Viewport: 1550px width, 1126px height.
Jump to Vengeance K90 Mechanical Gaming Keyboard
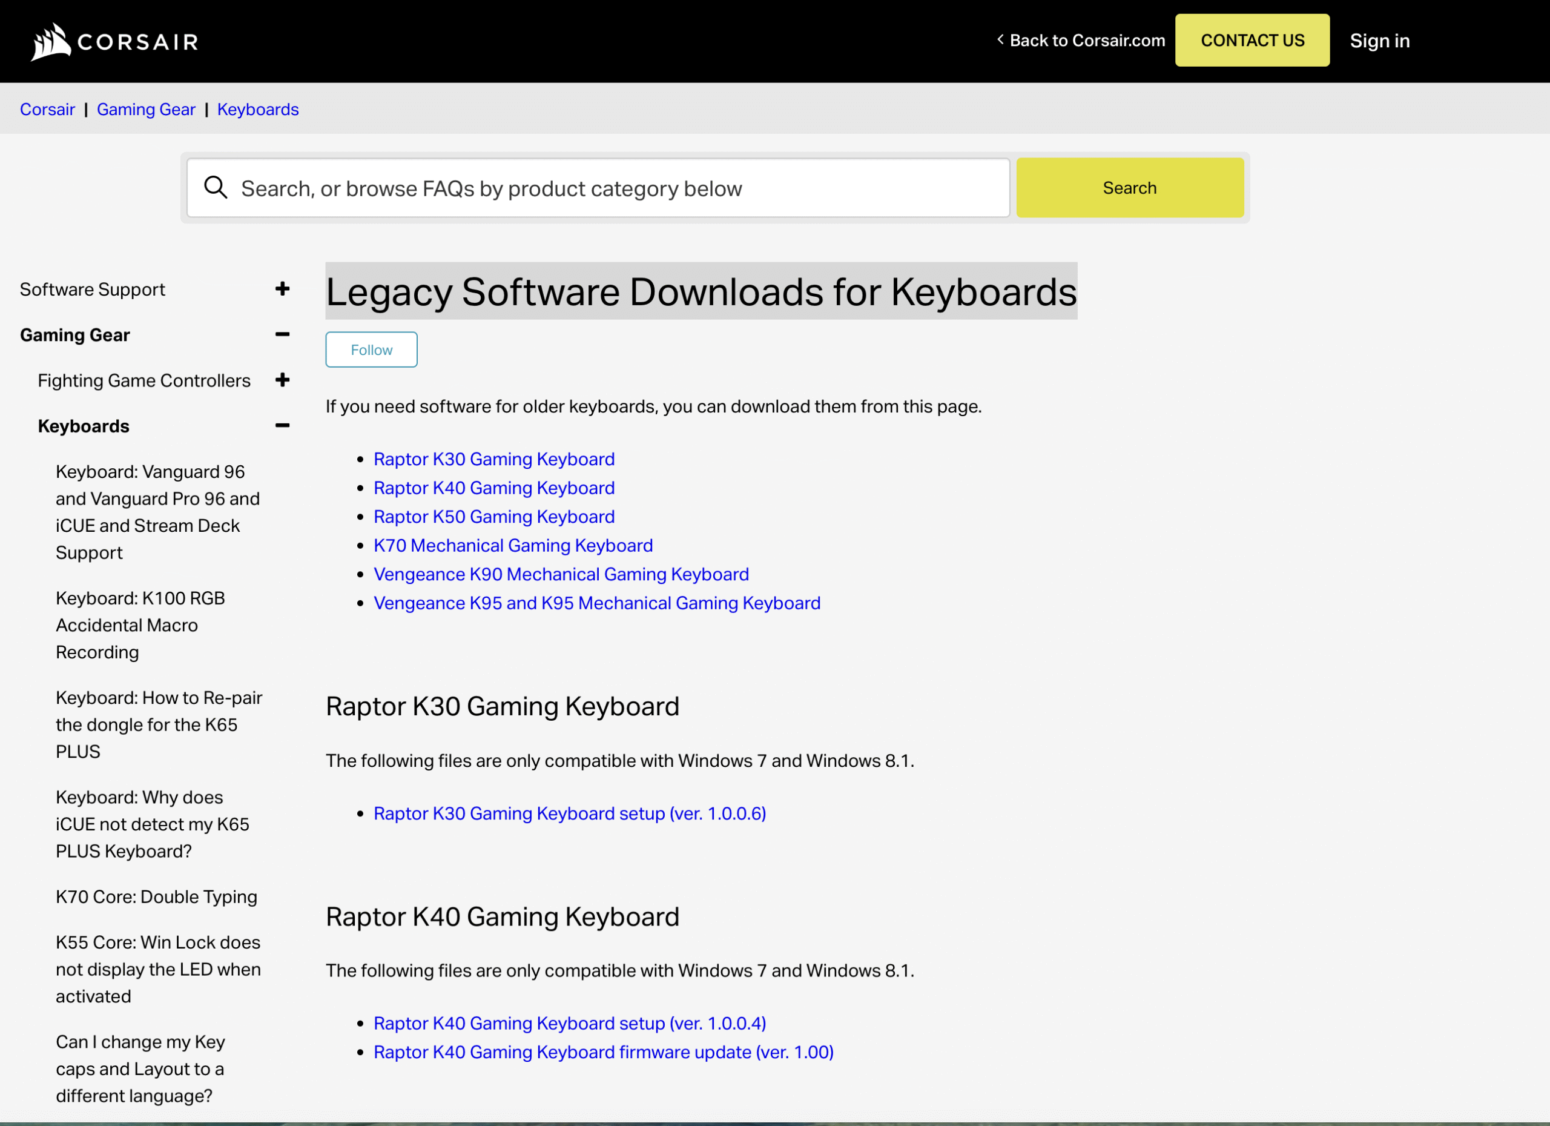click(x=561, y=574)
